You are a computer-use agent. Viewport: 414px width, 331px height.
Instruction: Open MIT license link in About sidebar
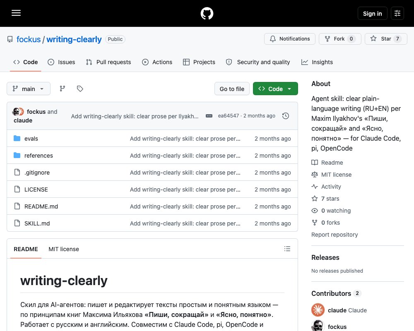click(332, 175)
